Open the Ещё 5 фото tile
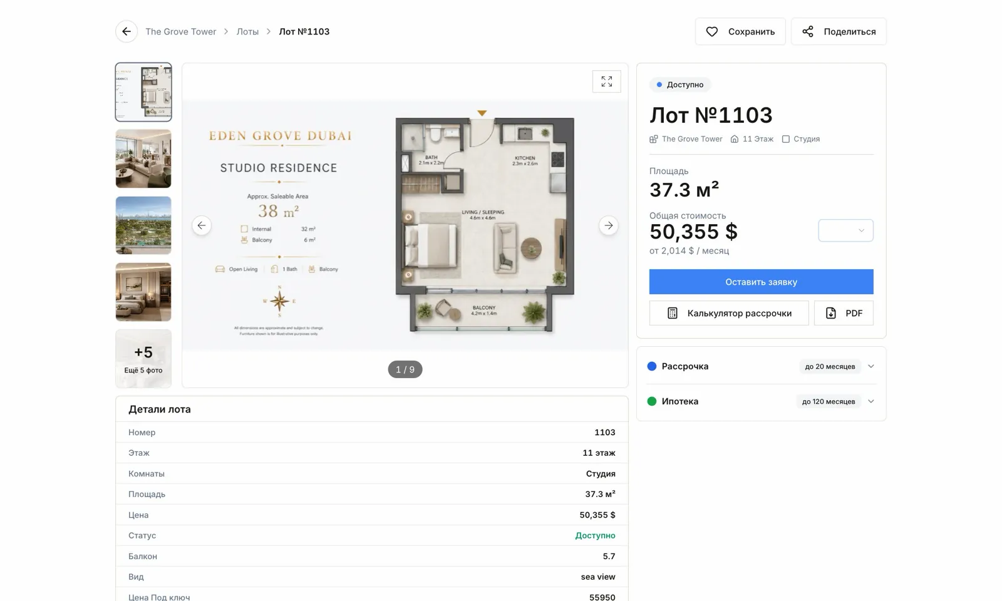The width and height of the screenshot is (1002, 601). 143,359
